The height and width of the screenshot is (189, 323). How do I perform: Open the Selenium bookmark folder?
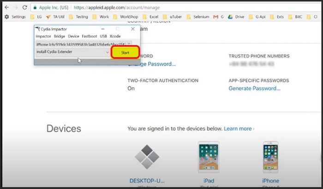point(198,17)
